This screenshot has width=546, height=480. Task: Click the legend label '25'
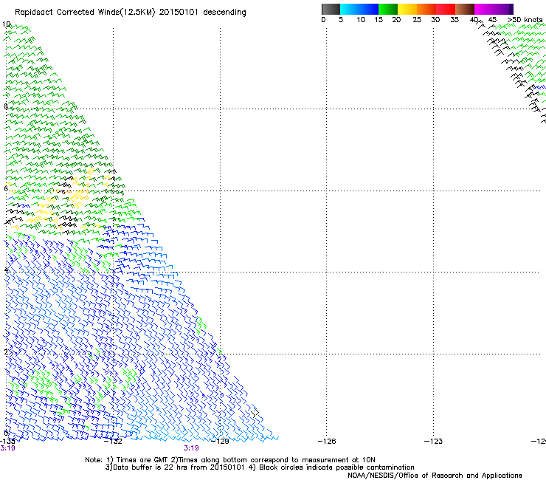[417, 20]
